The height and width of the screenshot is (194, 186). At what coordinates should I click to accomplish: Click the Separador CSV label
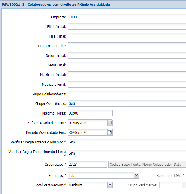[x=170, y=175]
